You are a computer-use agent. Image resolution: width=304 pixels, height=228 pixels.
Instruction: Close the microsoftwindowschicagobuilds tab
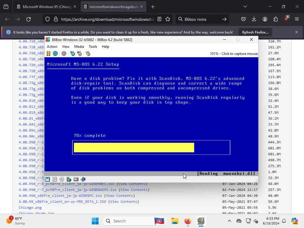(142, 7)
